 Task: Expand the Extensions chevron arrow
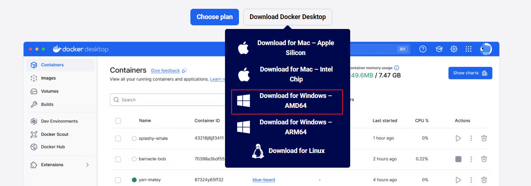(87, 165)
